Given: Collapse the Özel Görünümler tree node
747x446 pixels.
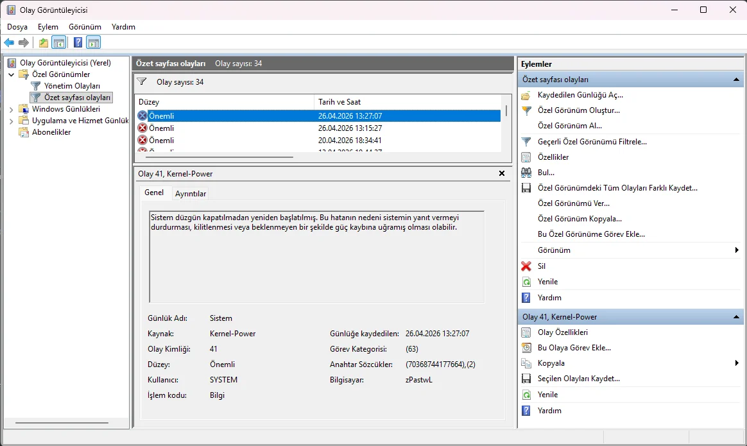Looking at the screenshot, I should pos(11,74).
